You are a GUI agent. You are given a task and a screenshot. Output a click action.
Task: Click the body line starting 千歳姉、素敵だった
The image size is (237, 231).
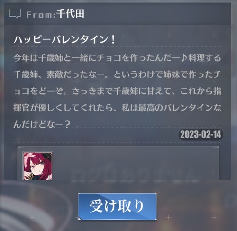pos(117,74)
